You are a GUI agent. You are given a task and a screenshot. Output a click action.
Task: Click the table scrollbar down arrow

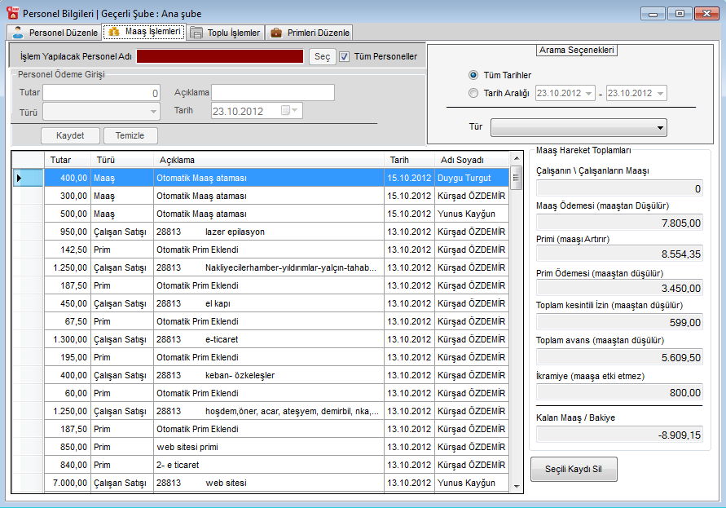click(x=515, y=486)
